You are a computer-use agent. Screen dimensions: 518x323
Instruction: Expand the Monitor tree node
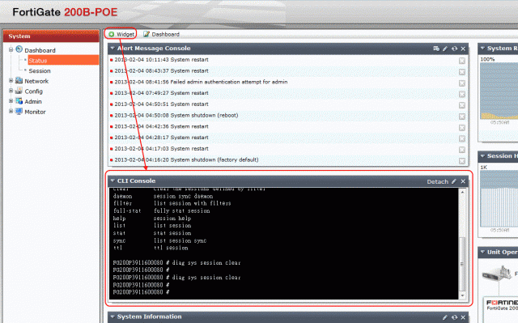[x=11, y=111]
